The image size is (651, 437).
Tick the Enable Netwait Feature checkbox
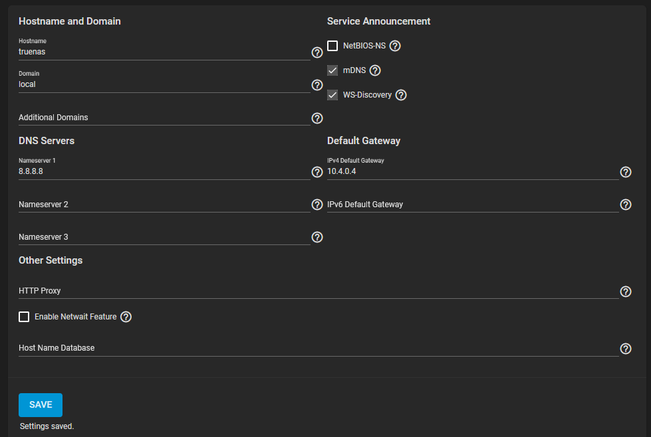tap(24, 317)
